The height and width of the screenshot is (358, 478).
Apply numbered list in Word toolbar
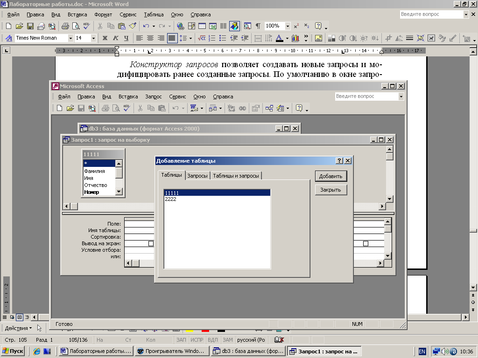point(212,38)
